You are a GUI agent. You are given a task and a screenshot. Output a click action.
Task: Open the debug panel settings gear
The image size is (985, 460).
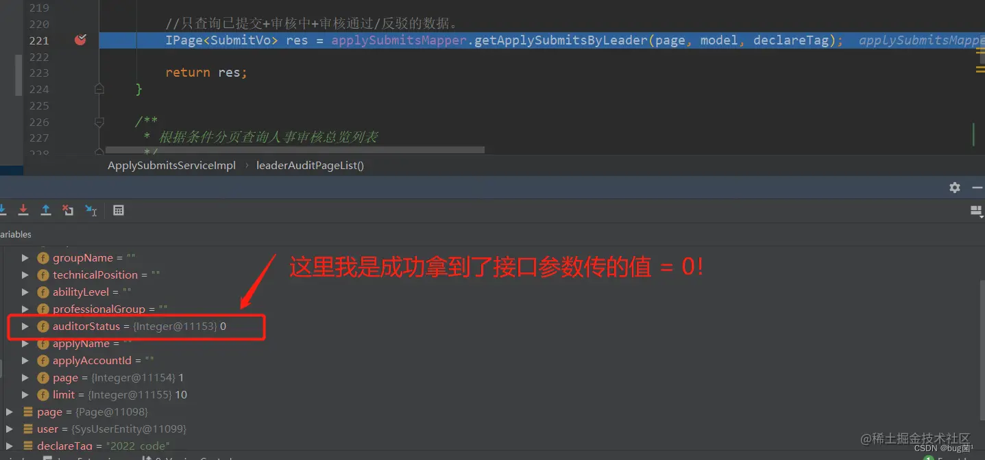point(955,188)
